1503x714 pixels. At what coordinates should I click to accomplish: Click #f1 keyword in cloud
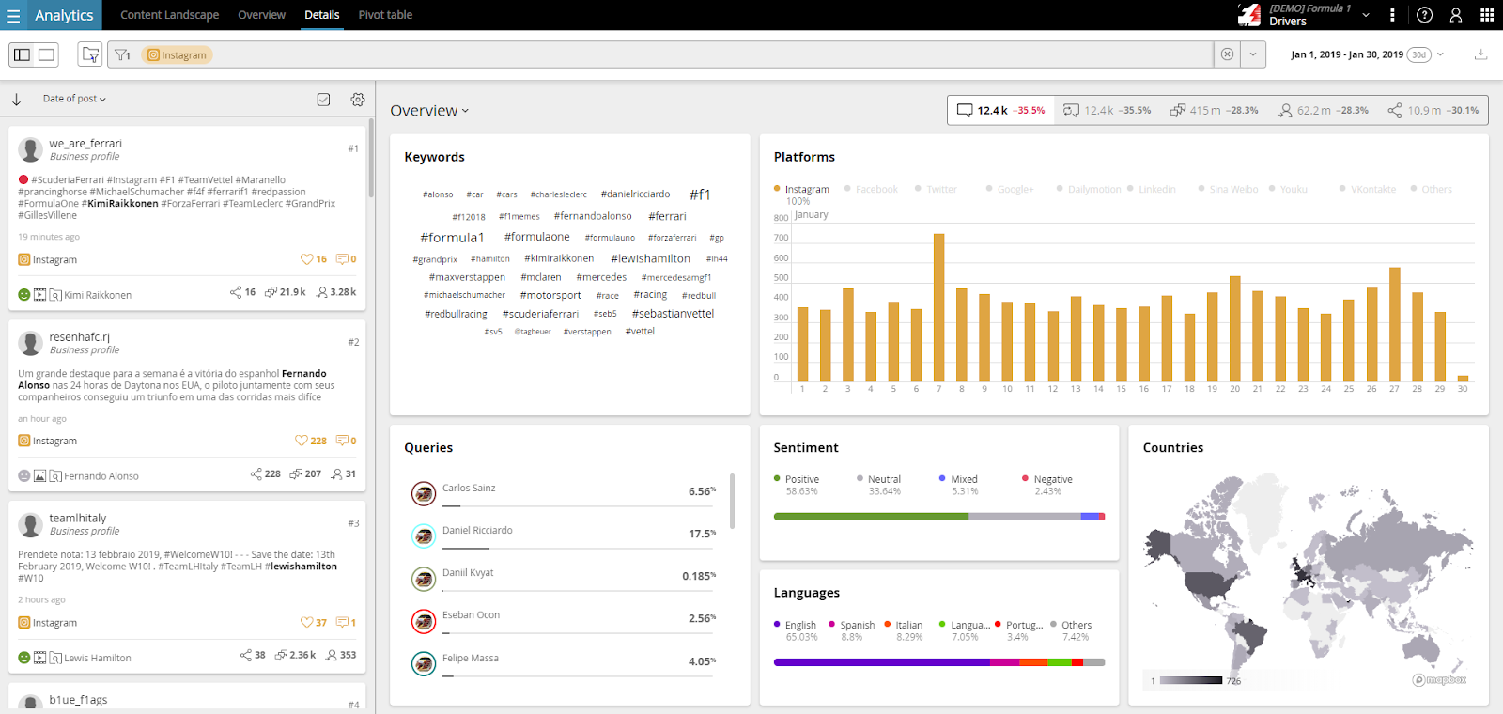700,194
